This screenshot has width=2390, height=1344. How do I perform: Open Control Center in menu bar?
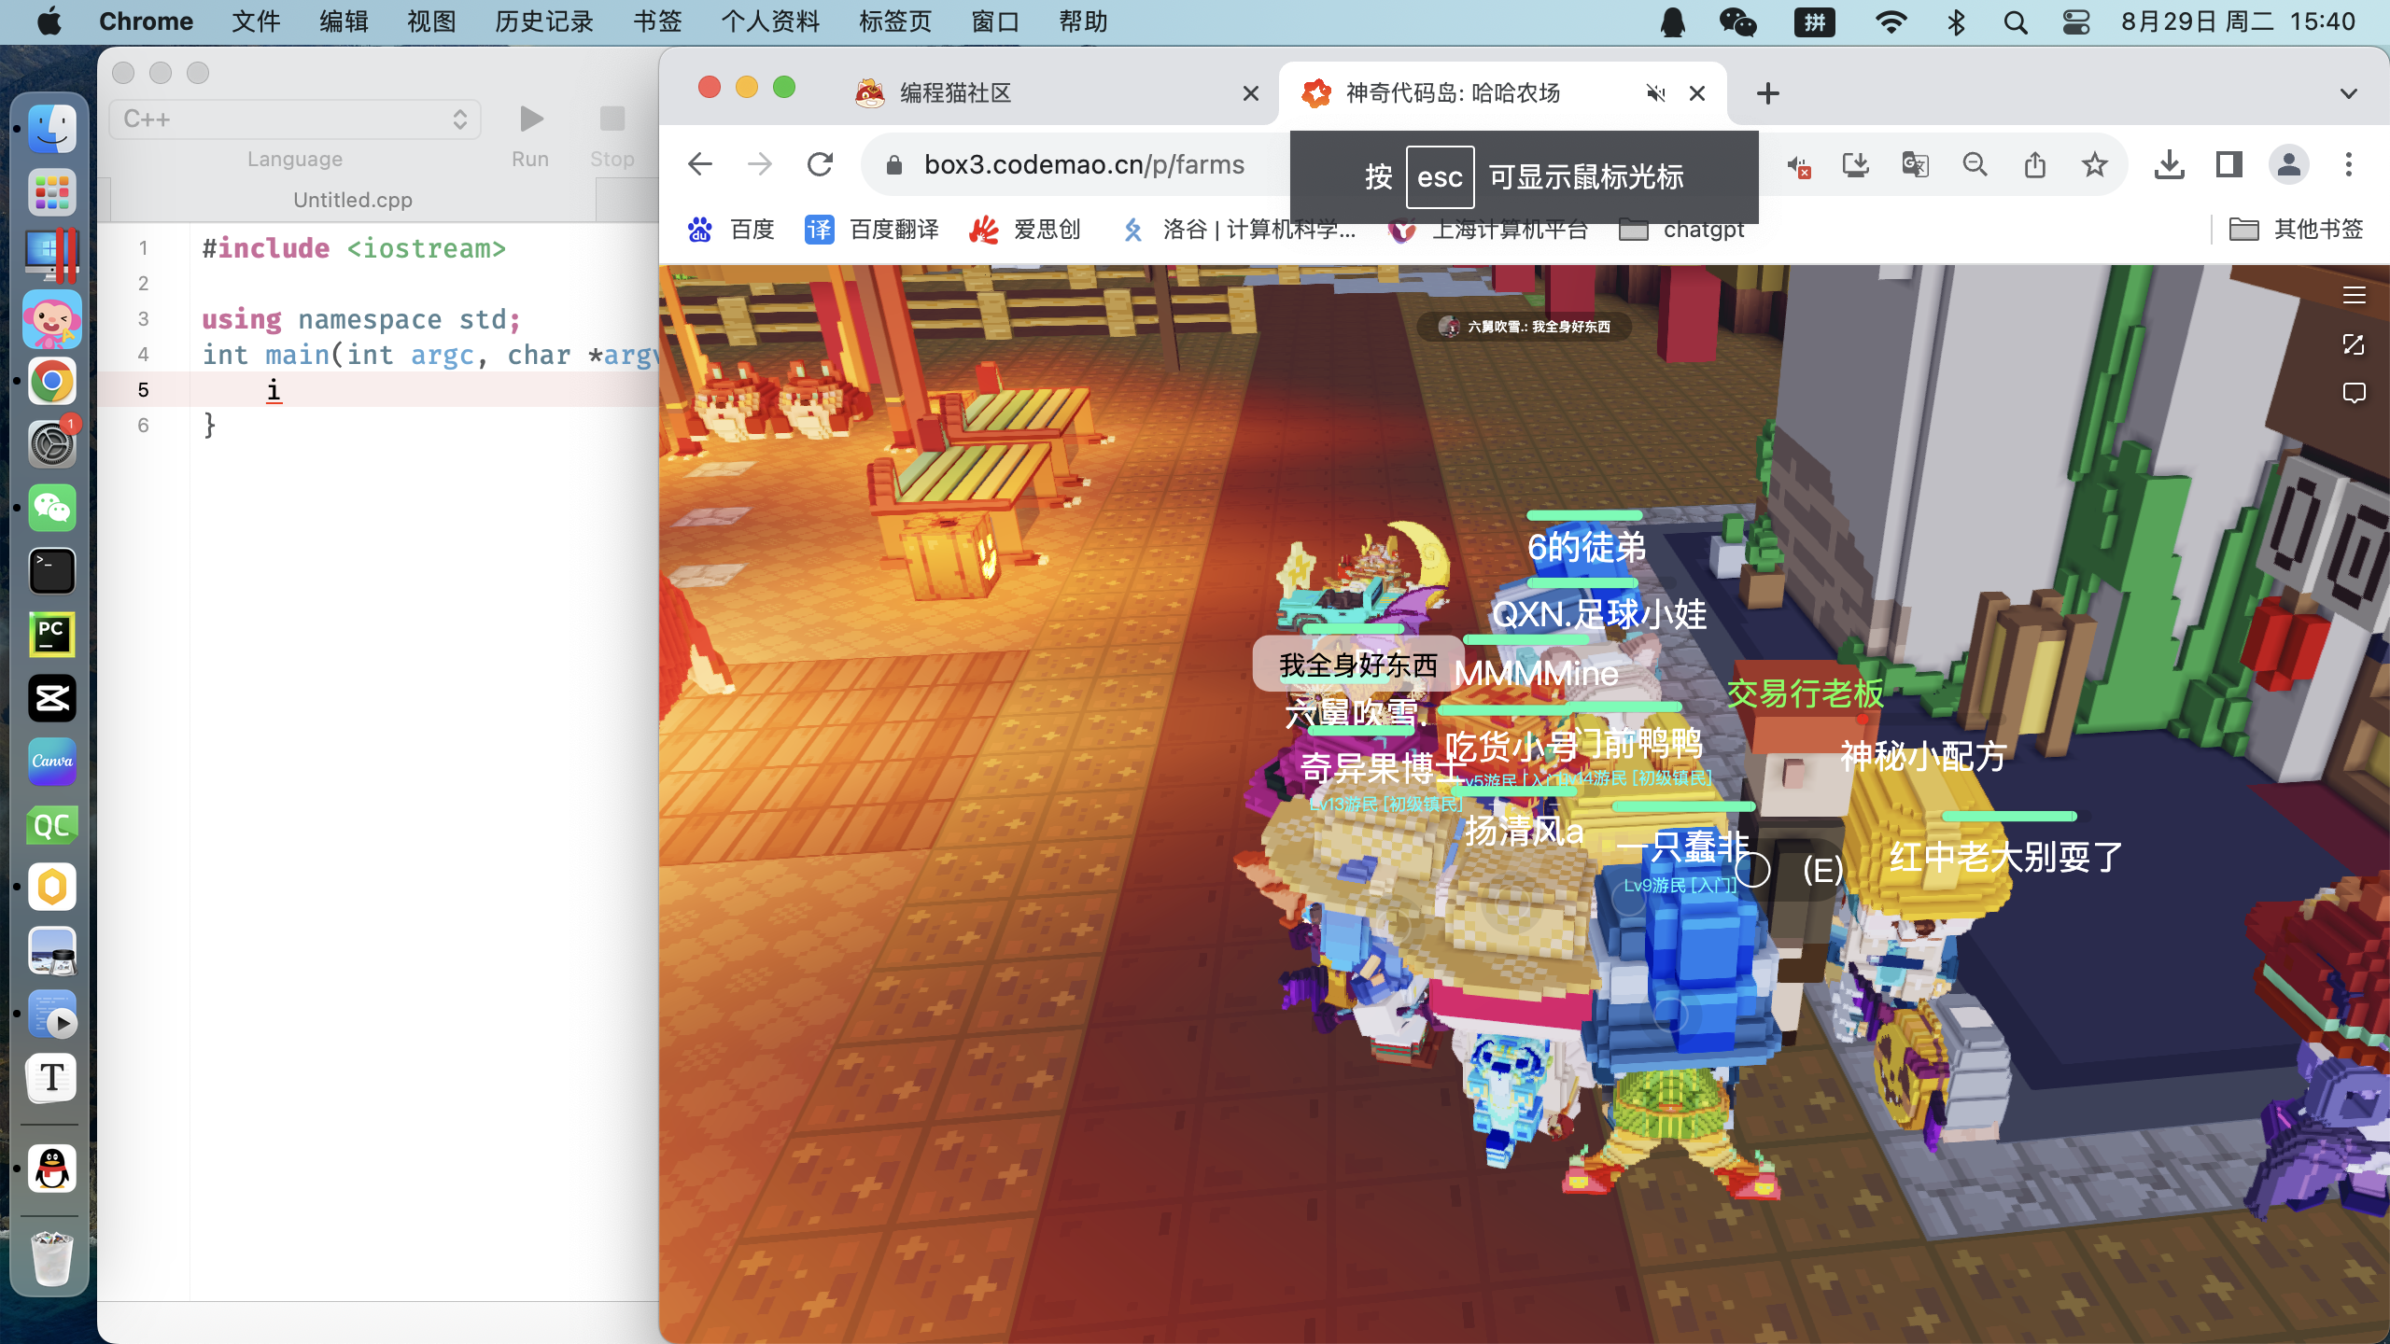(x=2076, y=21)
